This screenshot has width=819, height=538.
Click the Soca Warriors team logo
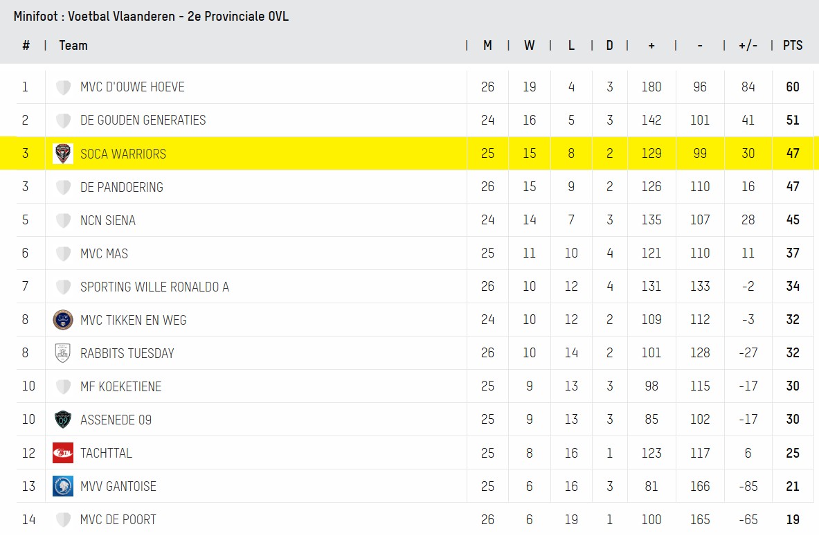pyautogui.click(x=63, y=154)
